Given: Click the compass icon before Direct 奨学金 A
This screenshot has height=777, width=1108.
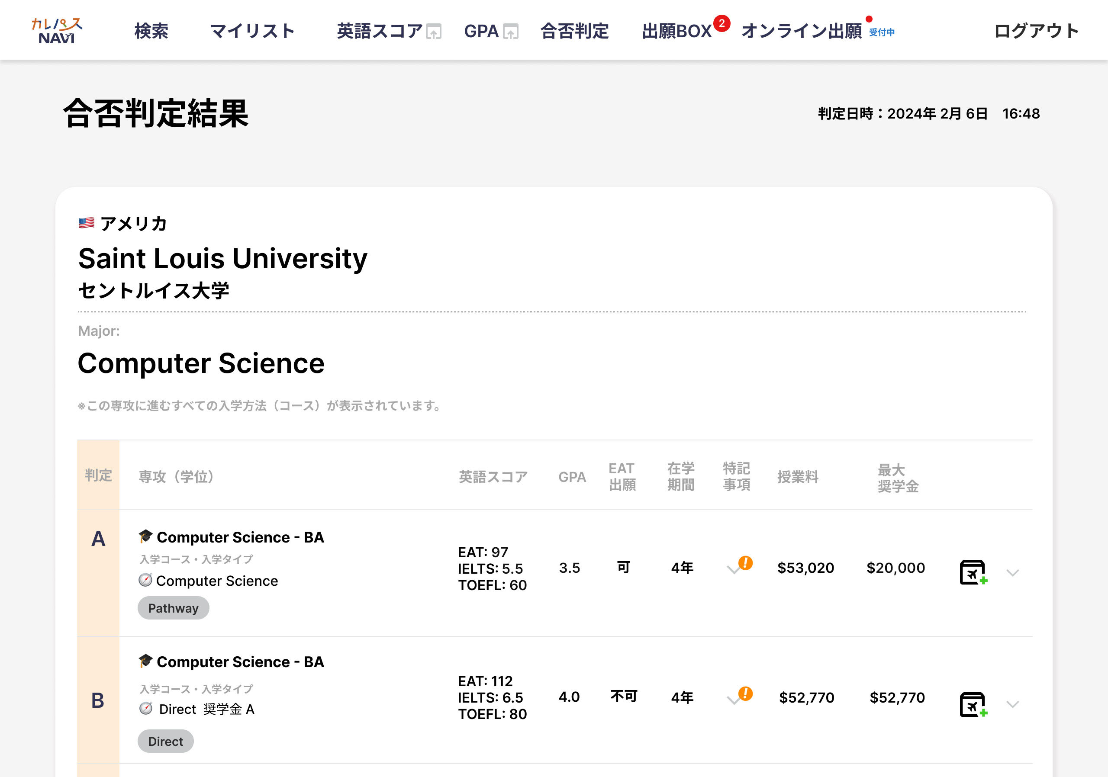Looking at the screenshot, I should coord(145,708).
